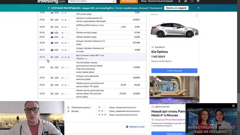240x135 pixels.
Task: Open Объём экспорта (мар) event
Action: [x=87, y=33]
